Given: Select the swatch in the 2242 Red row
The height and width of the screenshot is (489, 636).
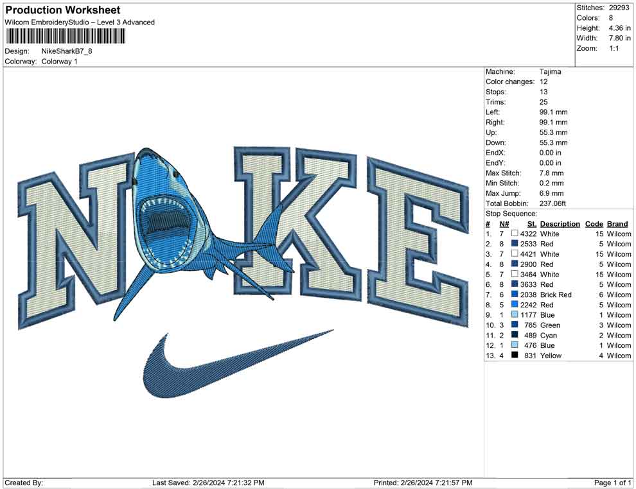Looking at the screenshot, I should pos(515,304).
